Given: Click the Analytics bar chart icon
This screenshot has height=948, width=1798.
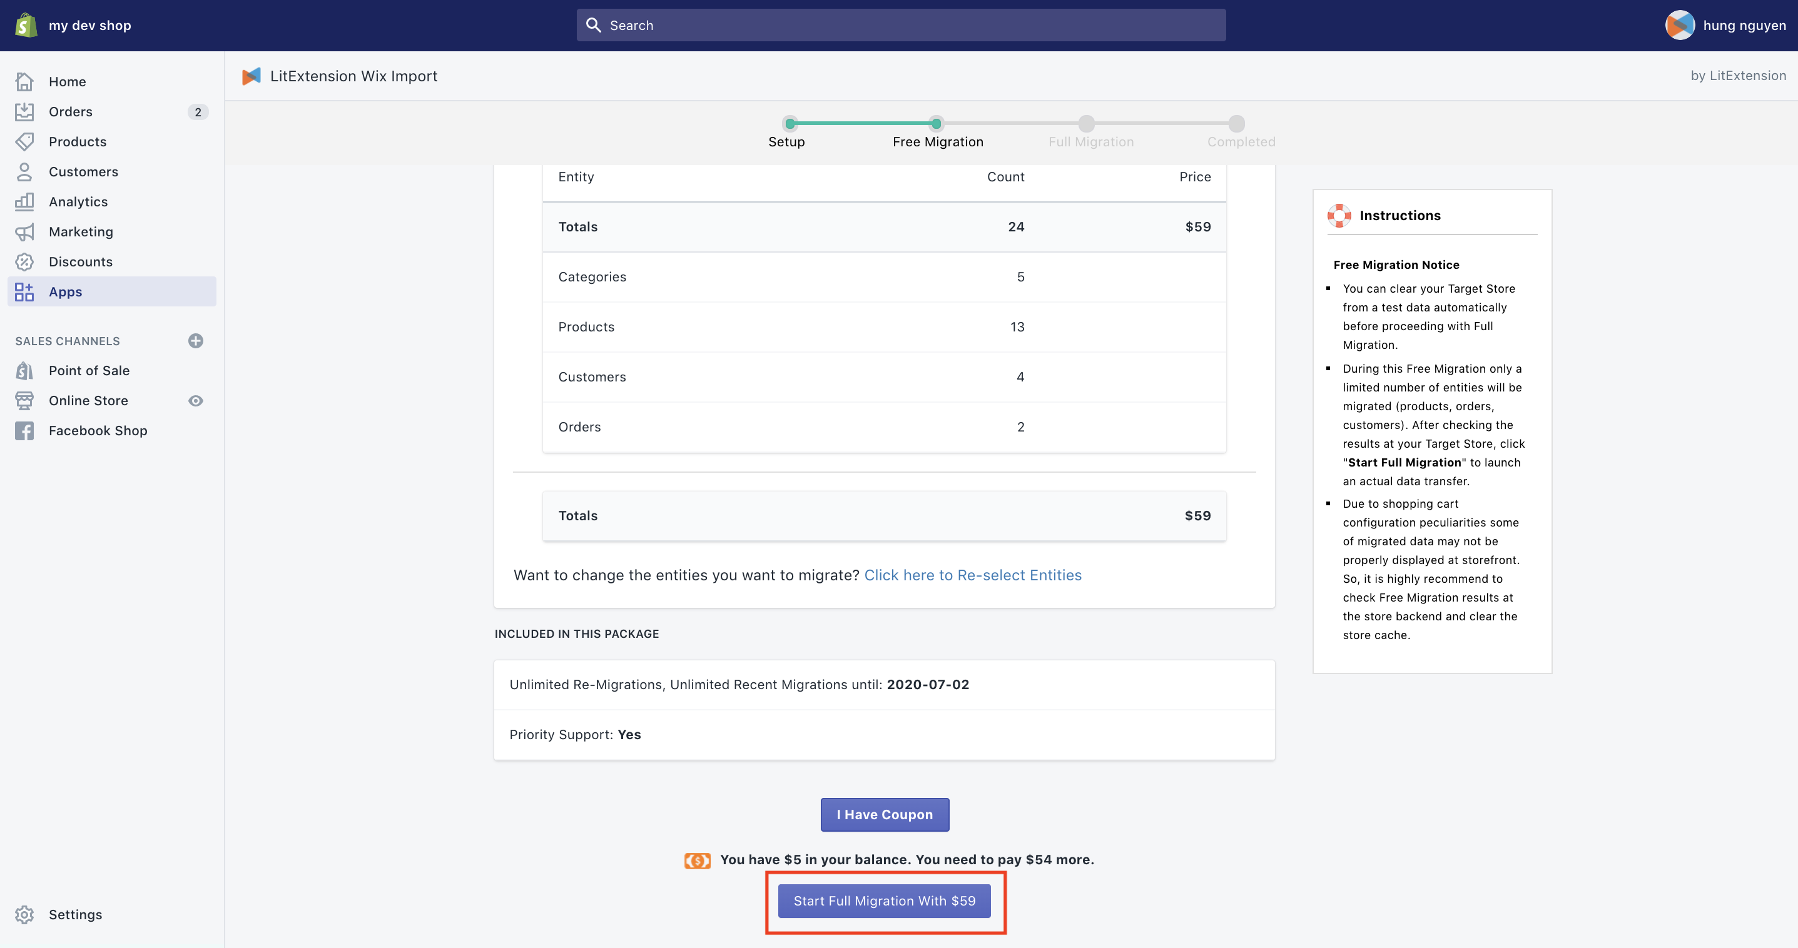Looking at the screenshot, I should [24, 201].
